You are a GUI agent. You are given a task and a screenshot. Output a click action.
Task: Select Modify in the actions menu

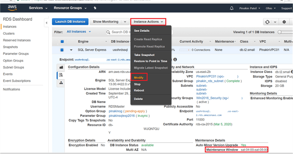[139, 78]
